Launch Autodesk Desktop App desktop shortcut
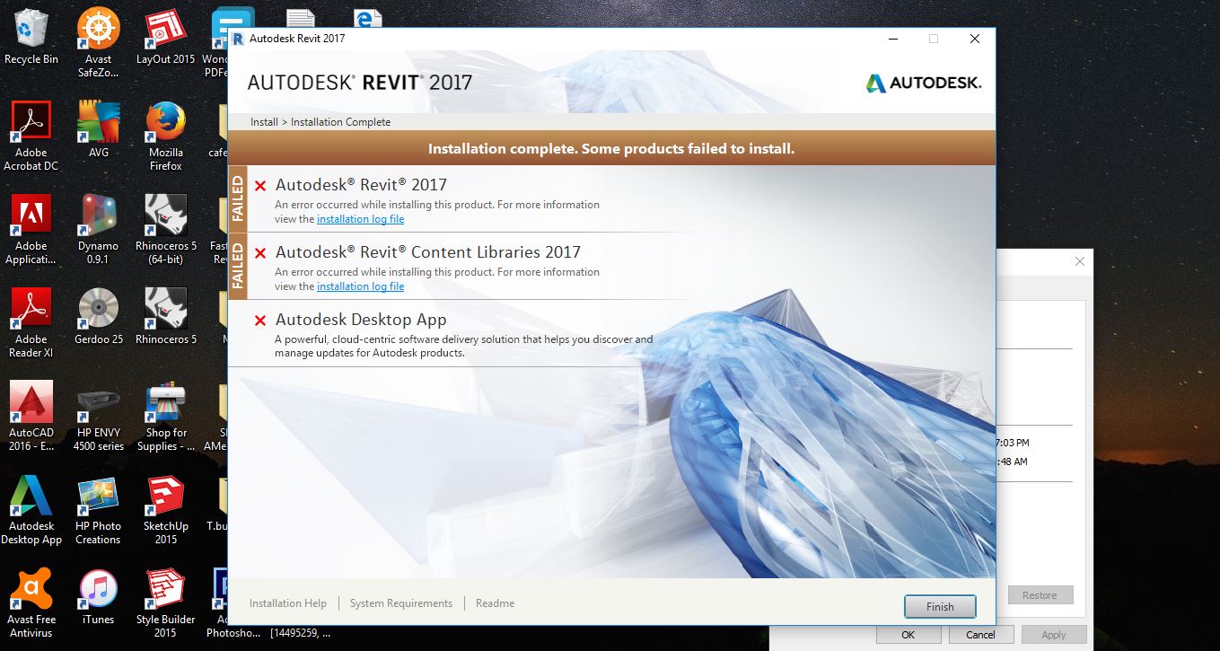Viewport: 1220px width, 651px height. [x=31, y=509]
